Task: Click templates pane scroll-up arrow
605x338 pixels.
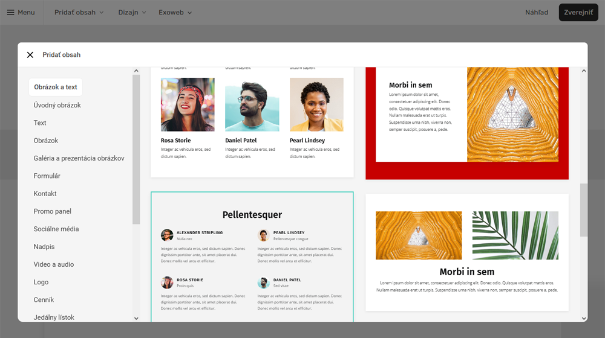Action: pyautogui.click(x=584, y=71)
